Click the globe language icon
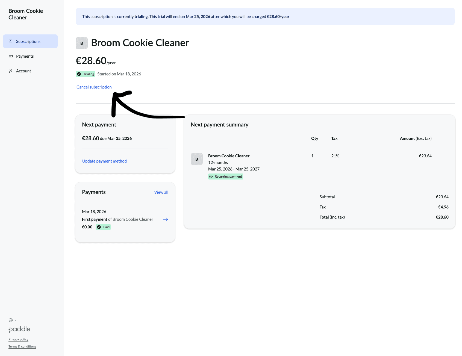 point(11,320)
